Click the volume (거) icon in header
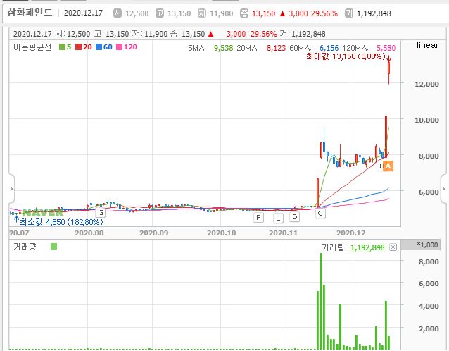 (349, 13)
